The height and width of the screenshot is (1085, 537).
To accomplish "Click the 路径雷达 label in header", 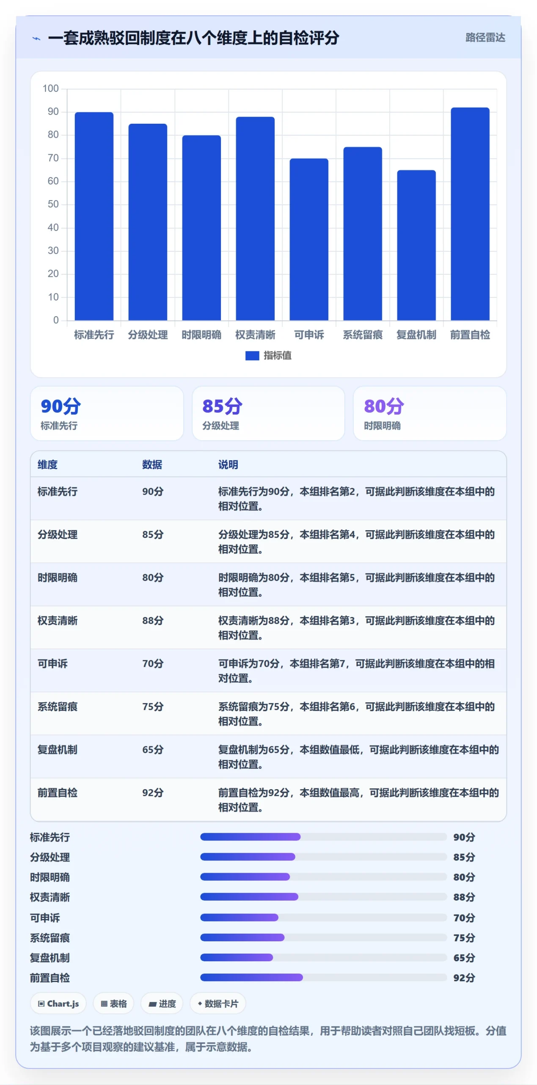I will (x=485, y=38).
